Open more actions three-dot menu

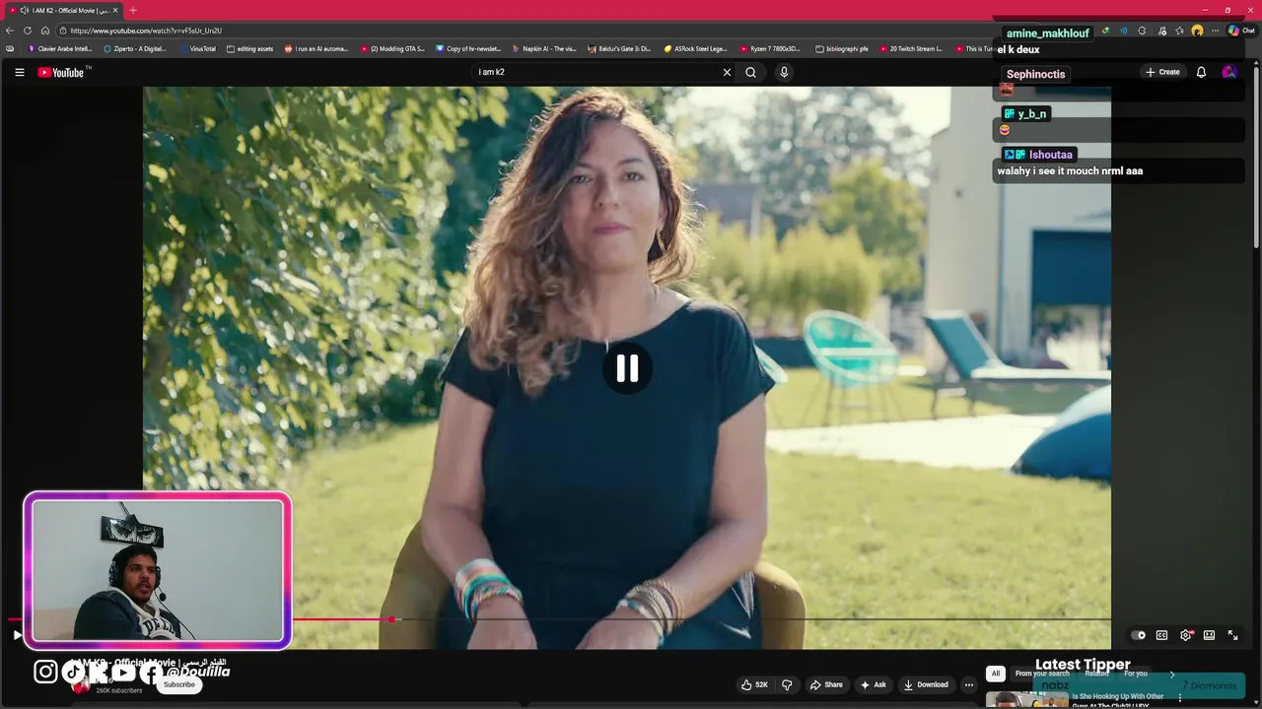tap(969, 684)
